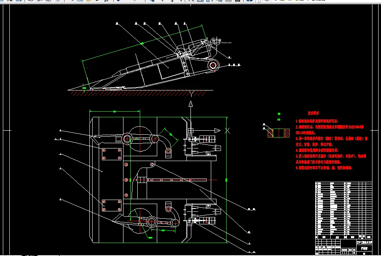Select technical requirement note line 1
Image resolution: width=381 pixels, height=256 pixels.
click(317, 121)
